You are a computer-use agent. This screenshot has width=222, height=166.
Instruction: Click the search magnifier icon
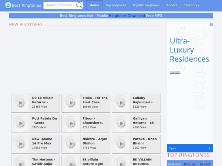tap(79, 5)
